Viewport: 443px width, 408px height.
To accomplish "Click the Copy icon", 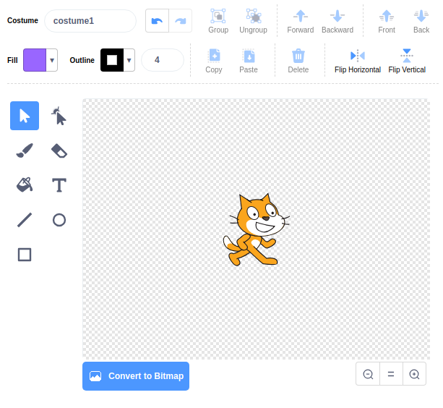I will (214, 56).
